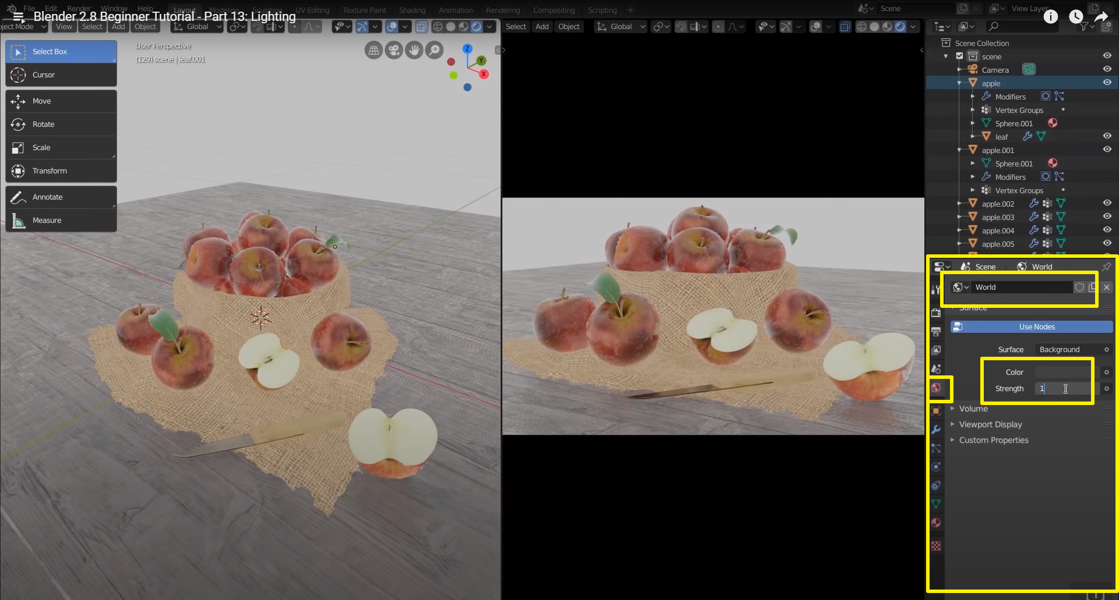This screenshot has width=1119, height=600.
Task: Add a new workspace with plus button
Action: (630, 10)
